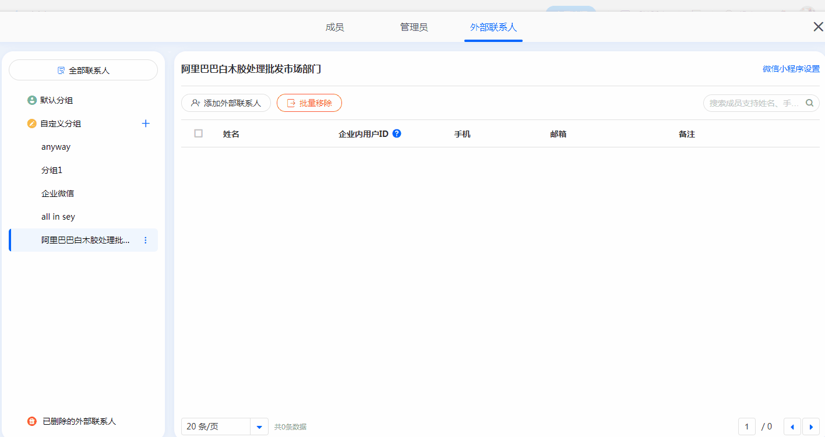Select the anyway group
This screenshot has width=825, height=437.
coord(56,147)
